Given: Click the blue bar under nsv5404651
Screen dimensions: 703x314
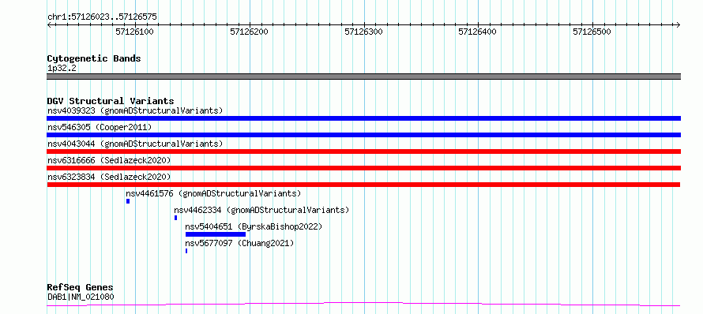Looking at the screenshot, I should coord(216,234).
